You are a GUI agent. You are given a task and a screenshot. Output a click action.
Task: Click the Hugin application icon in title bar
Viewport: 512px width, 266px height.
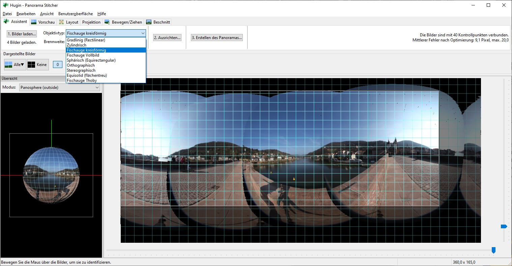[5, 5]
